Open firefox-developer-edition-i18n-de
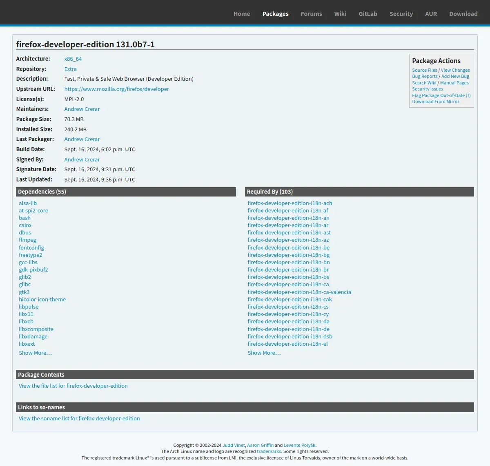Screen dimensions: 490x466 click(x=289, y=329)
